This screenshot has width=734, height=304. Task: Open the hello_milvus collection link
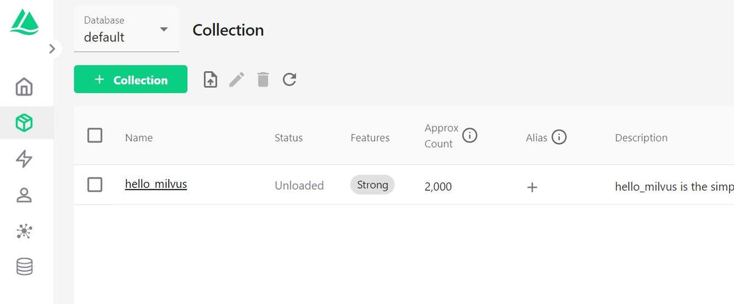pyautogui.click(x=156, y=184)
